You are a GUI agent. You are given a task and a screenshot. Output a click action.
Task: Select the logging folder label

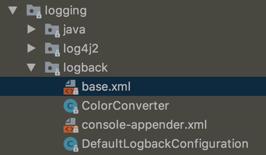pyautogui.click(x=66, y=11)
